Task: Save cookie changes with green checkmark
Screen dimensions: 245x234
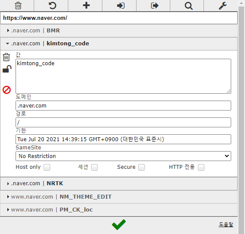Action: 119,225
